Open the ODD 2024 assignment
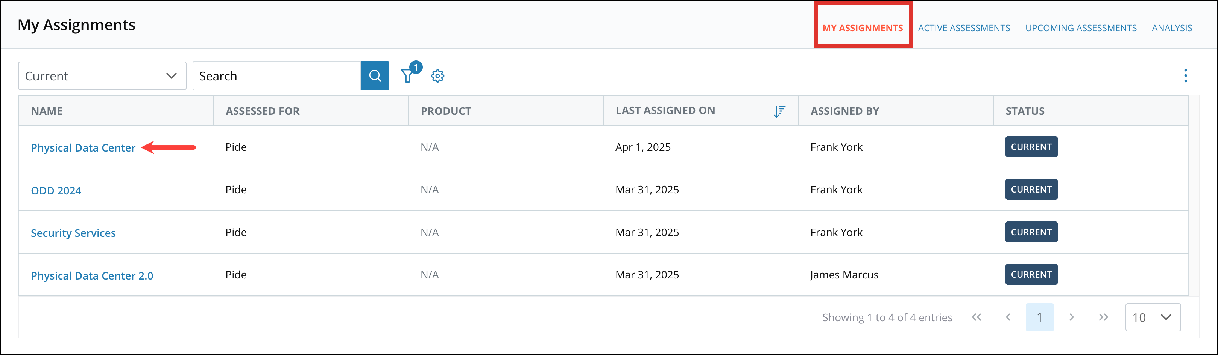 point(56,190)
